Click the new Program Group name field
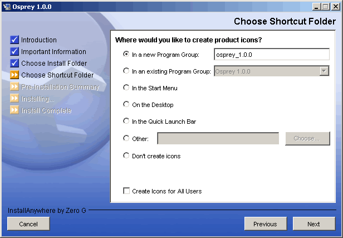 point(271,55)
